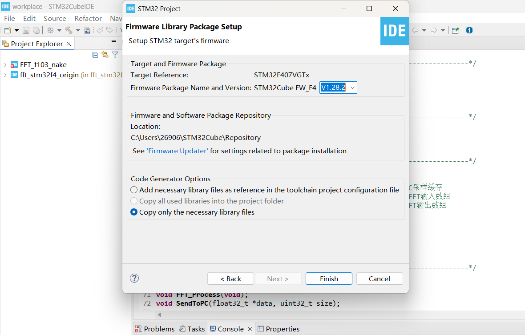
Task: Select 'Add necessary library files as reference' option
Action: pyautogui.click(x=134, y=190)
